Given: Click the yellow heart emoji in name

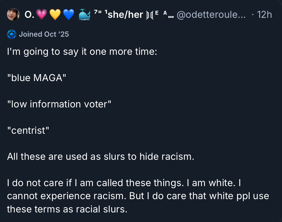Looking at the screenshot, I should (55, 15).
